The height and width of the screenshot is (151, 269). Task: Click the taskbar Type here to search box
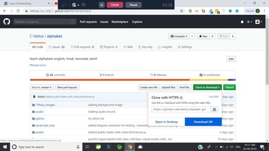coord(46,147)
